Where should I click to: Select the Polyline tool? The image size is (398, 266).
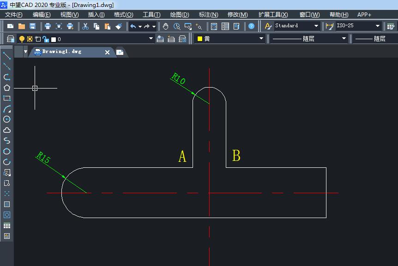coord(7,77)
